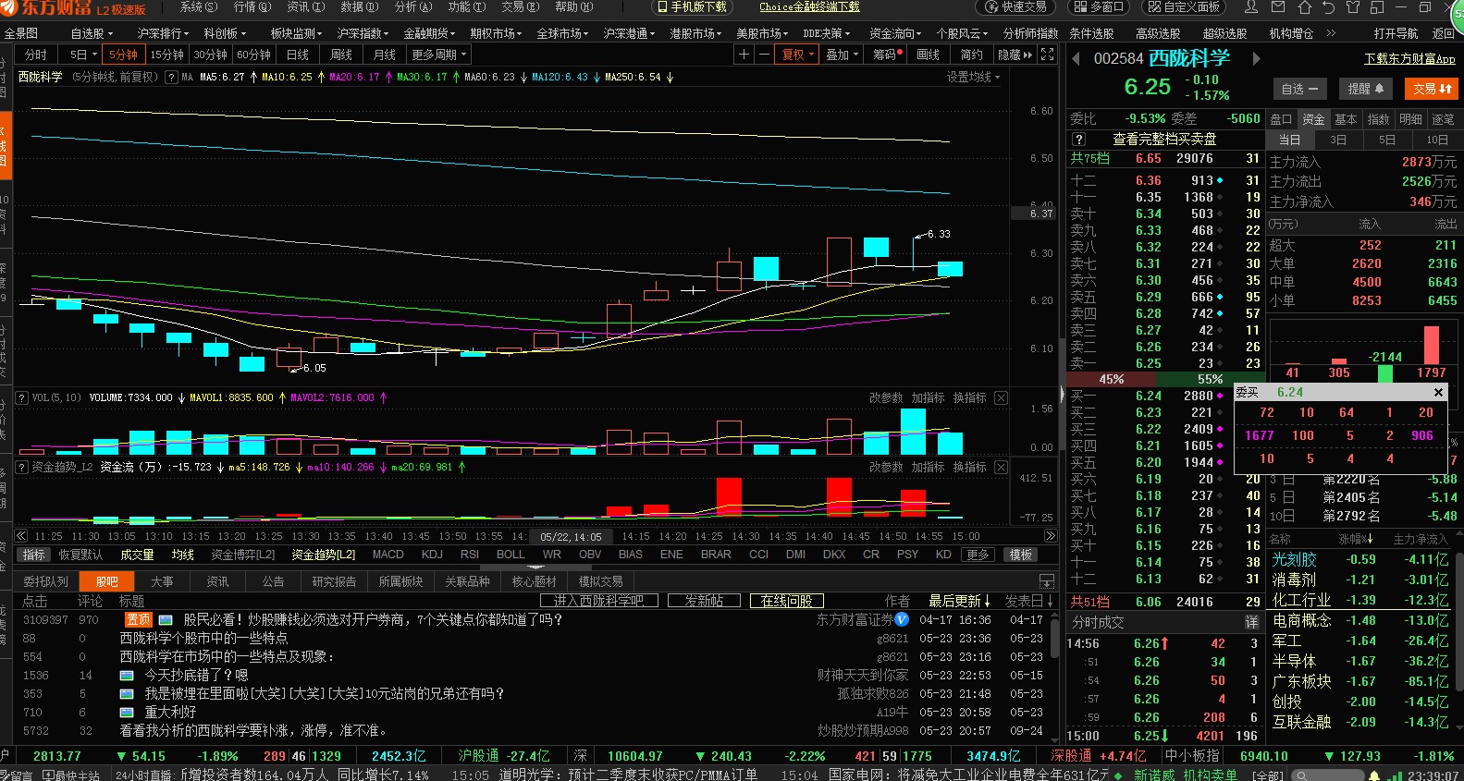Open user account profile icon
The width and height of the screenshot is (1464, 781).
click(1251, 7)
